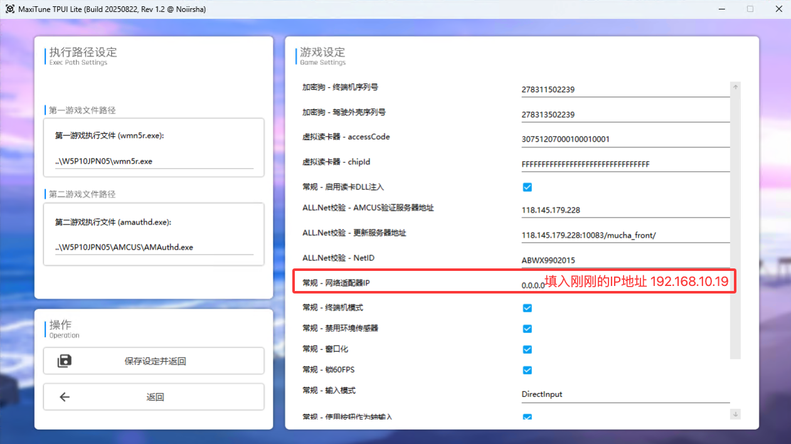Click the AMAuthd.exe path field

click(154, 247)
